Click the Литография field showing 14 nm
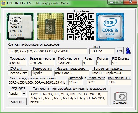The height and width of the screenshot is (113, 138). (x=75, y=82)
